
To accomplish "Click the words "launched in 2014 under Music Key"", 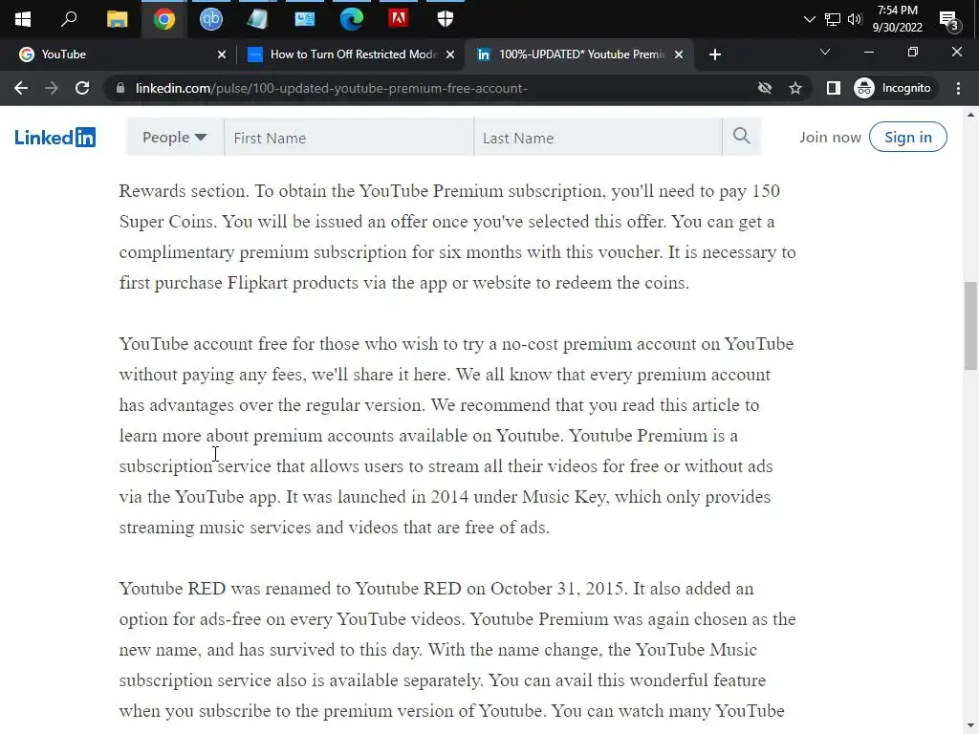I will tap(472, 497).
